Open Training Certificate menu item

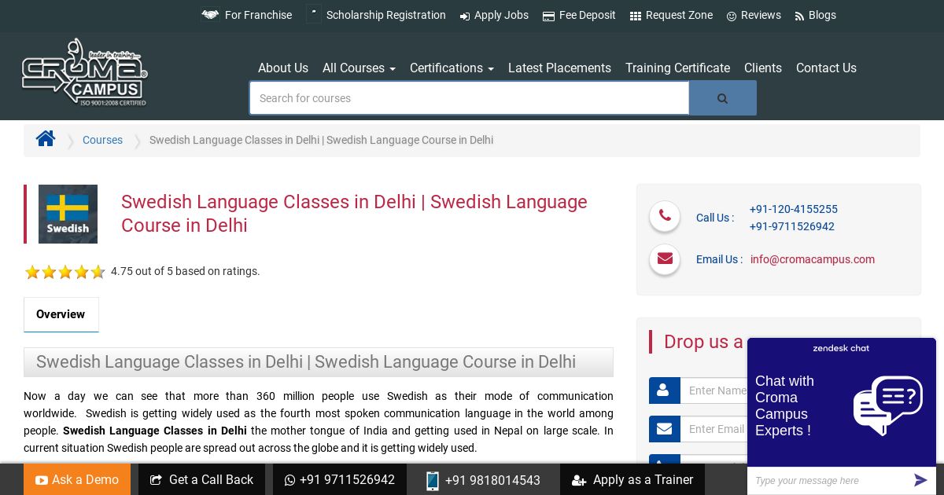click(x=677, y=68)
